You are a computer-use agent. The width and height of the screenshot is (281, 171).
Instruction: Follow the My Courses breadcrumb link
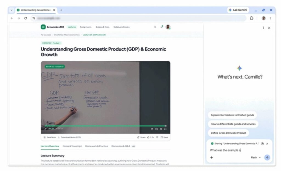click(46, 35)
